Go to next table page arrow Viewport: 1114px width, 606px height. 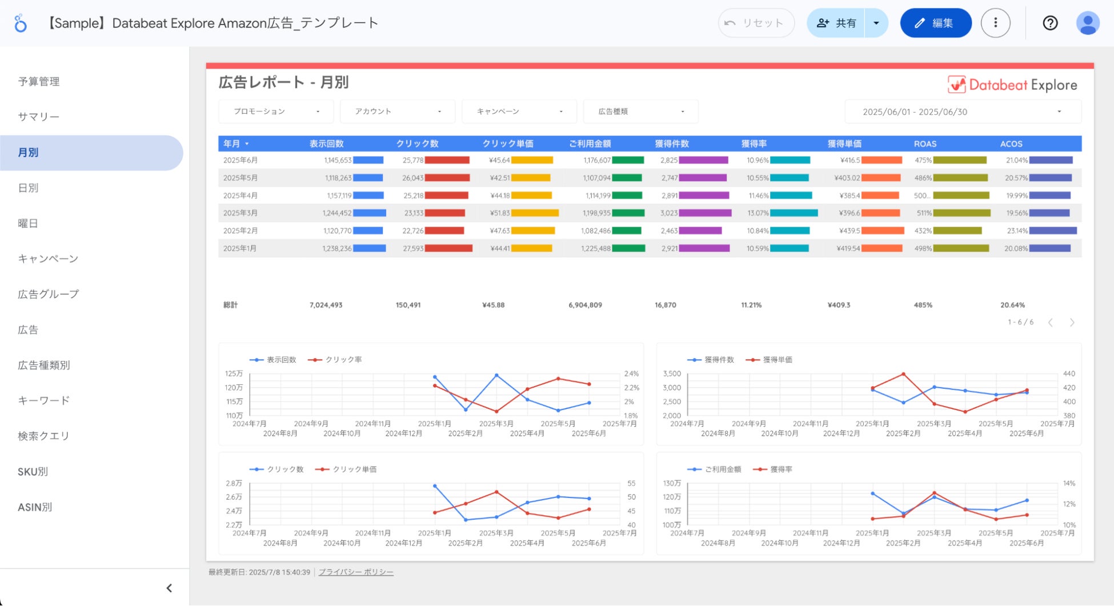1072,323
